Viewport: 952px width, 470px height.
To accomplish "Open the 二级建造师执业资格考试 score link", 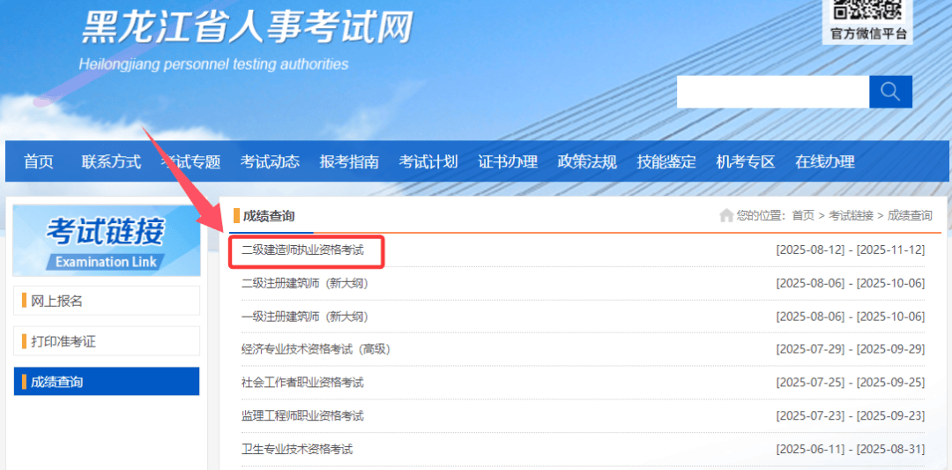I will coord(302,250).
